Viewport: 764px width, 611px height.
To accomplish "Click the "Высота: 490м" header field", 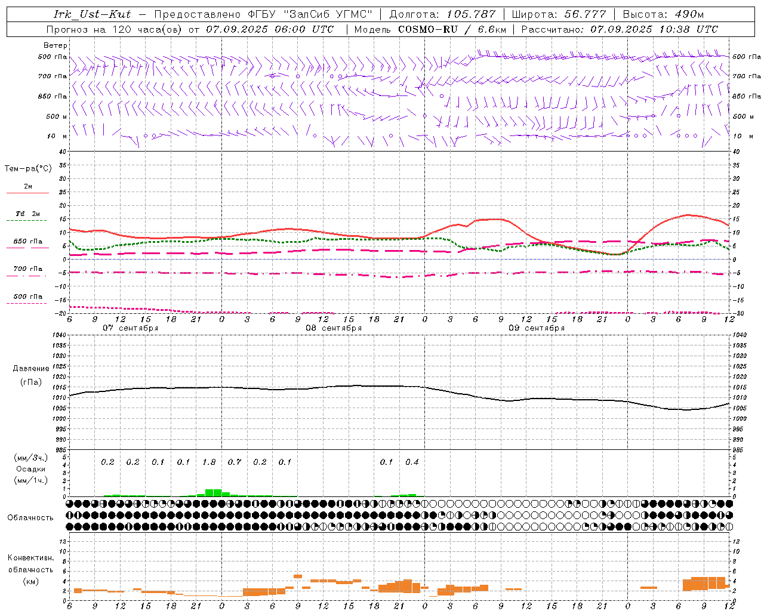I will 663,14.
